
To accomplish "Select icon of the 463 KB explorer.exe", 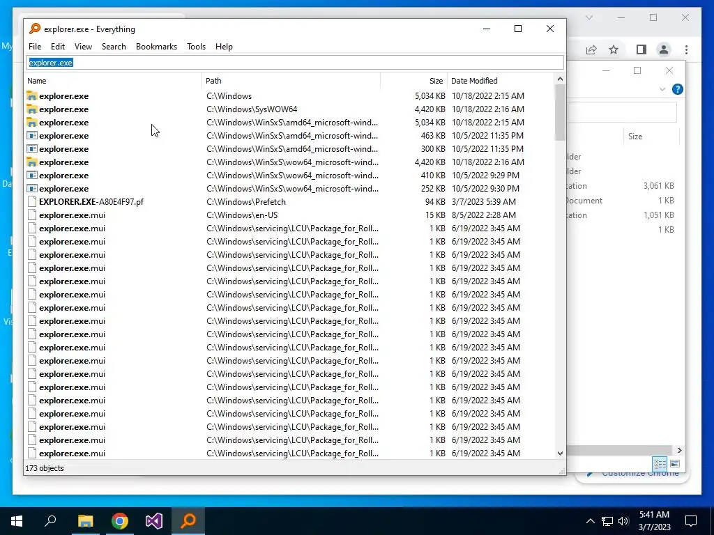I will [31, 136].
